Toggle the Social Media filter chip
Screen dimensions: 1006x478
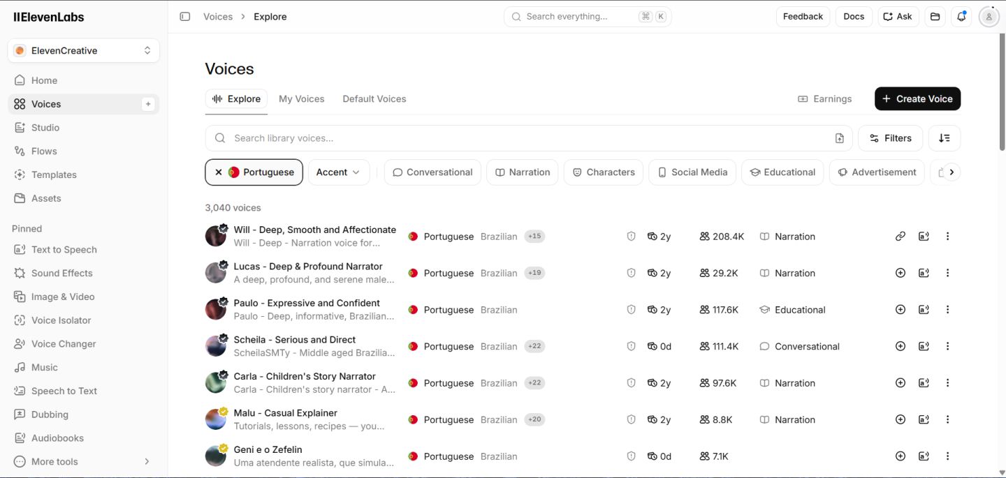[x=692, y=172]
